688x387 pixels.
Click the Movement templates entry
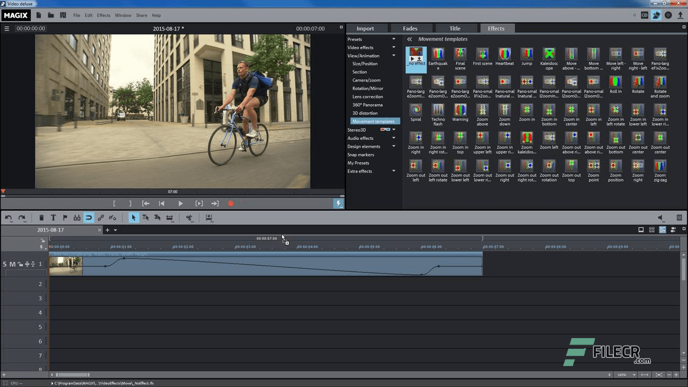[373, 121]
